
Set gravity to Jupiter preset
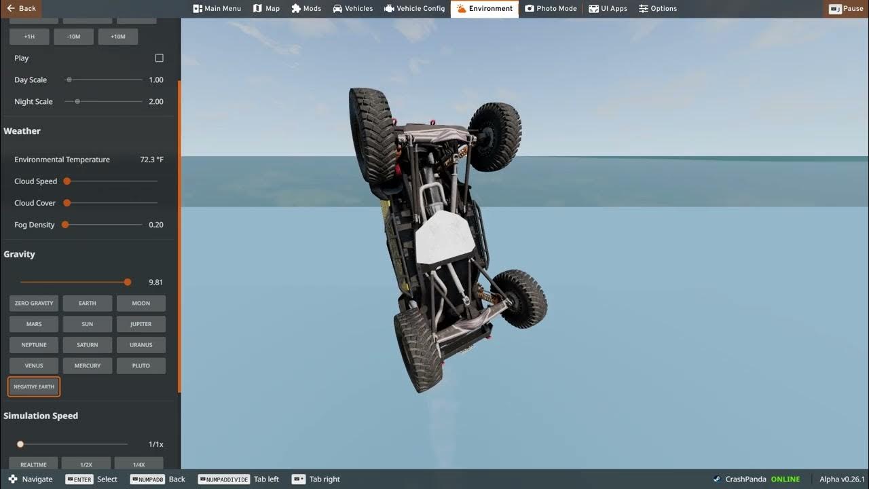click(x=141, y=324)
